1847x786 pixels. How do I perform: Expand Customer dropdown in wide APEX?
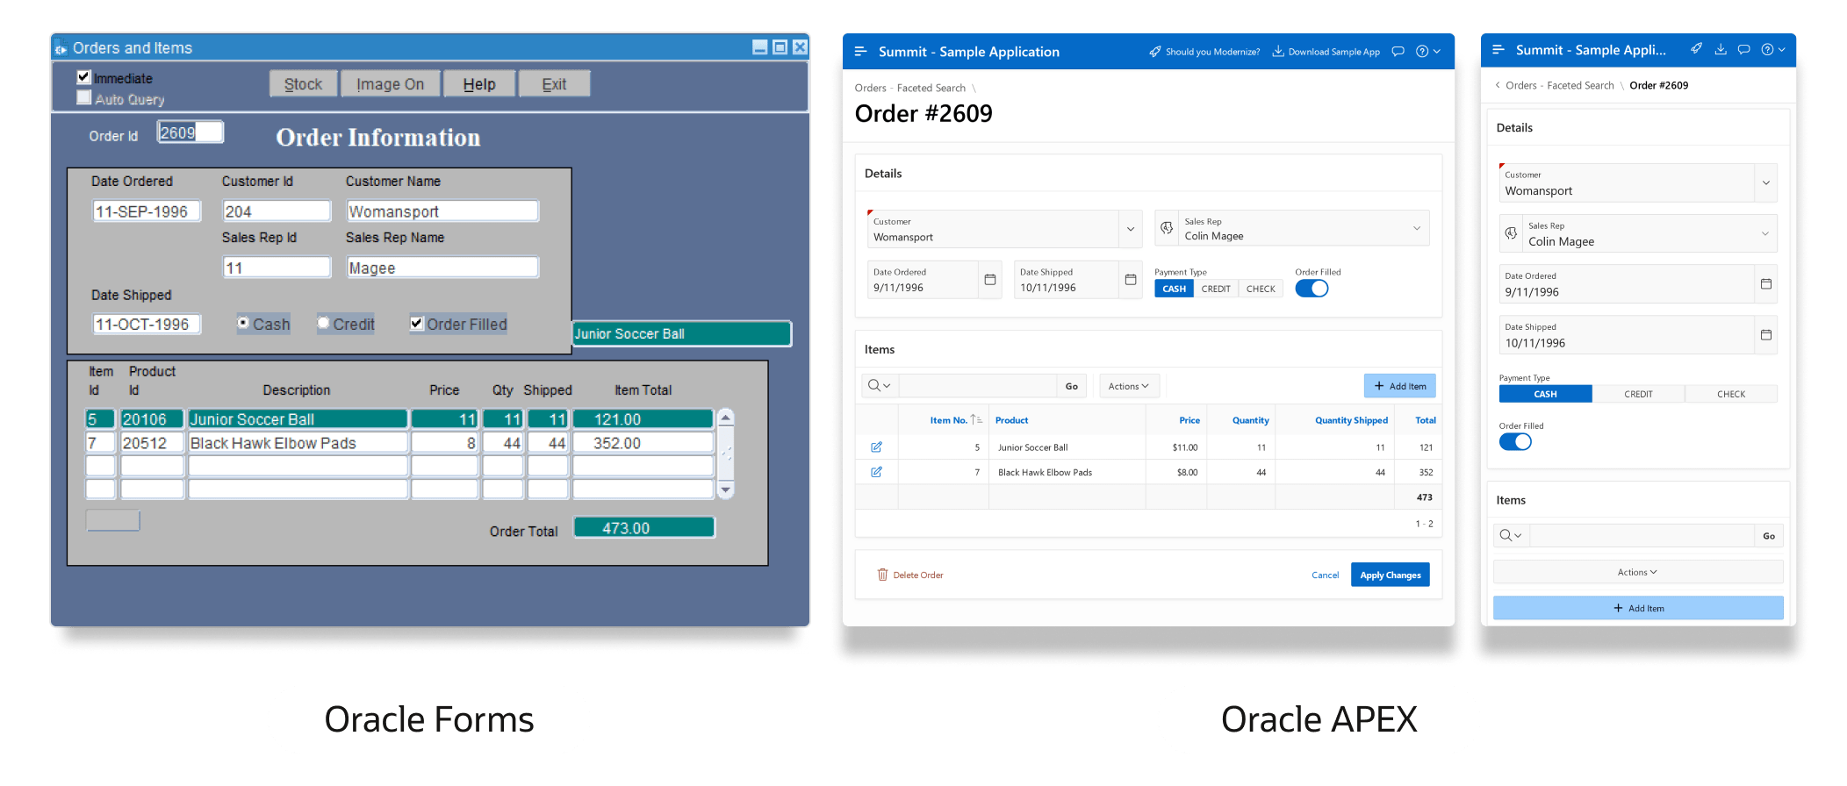[x=1131, y=229]
